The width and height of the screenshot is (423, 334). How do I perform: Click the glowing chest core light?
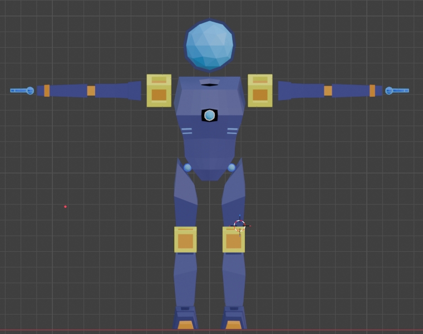[x=209, y=116]
